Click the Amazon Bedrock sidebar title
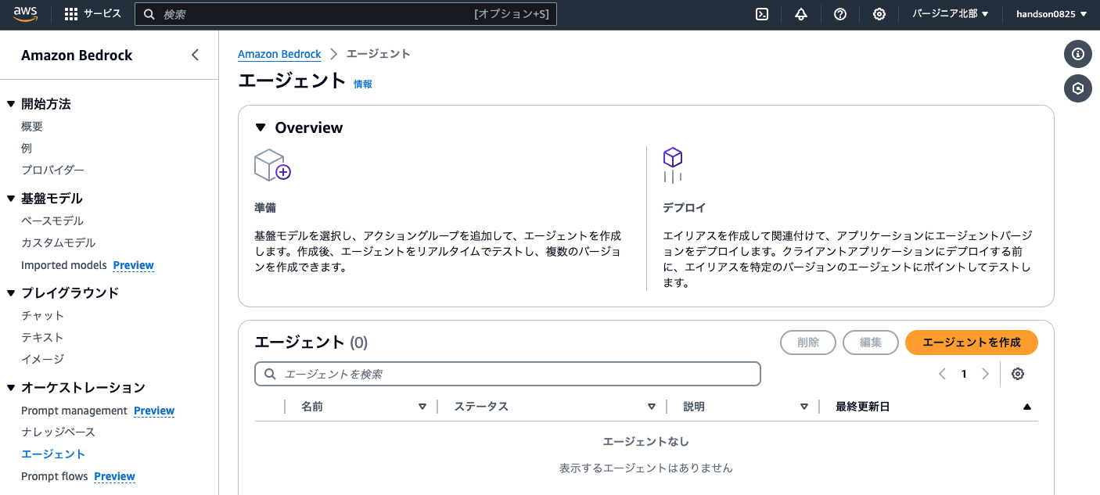Viewport: 1100px width, 495px height. coord(77,55)
